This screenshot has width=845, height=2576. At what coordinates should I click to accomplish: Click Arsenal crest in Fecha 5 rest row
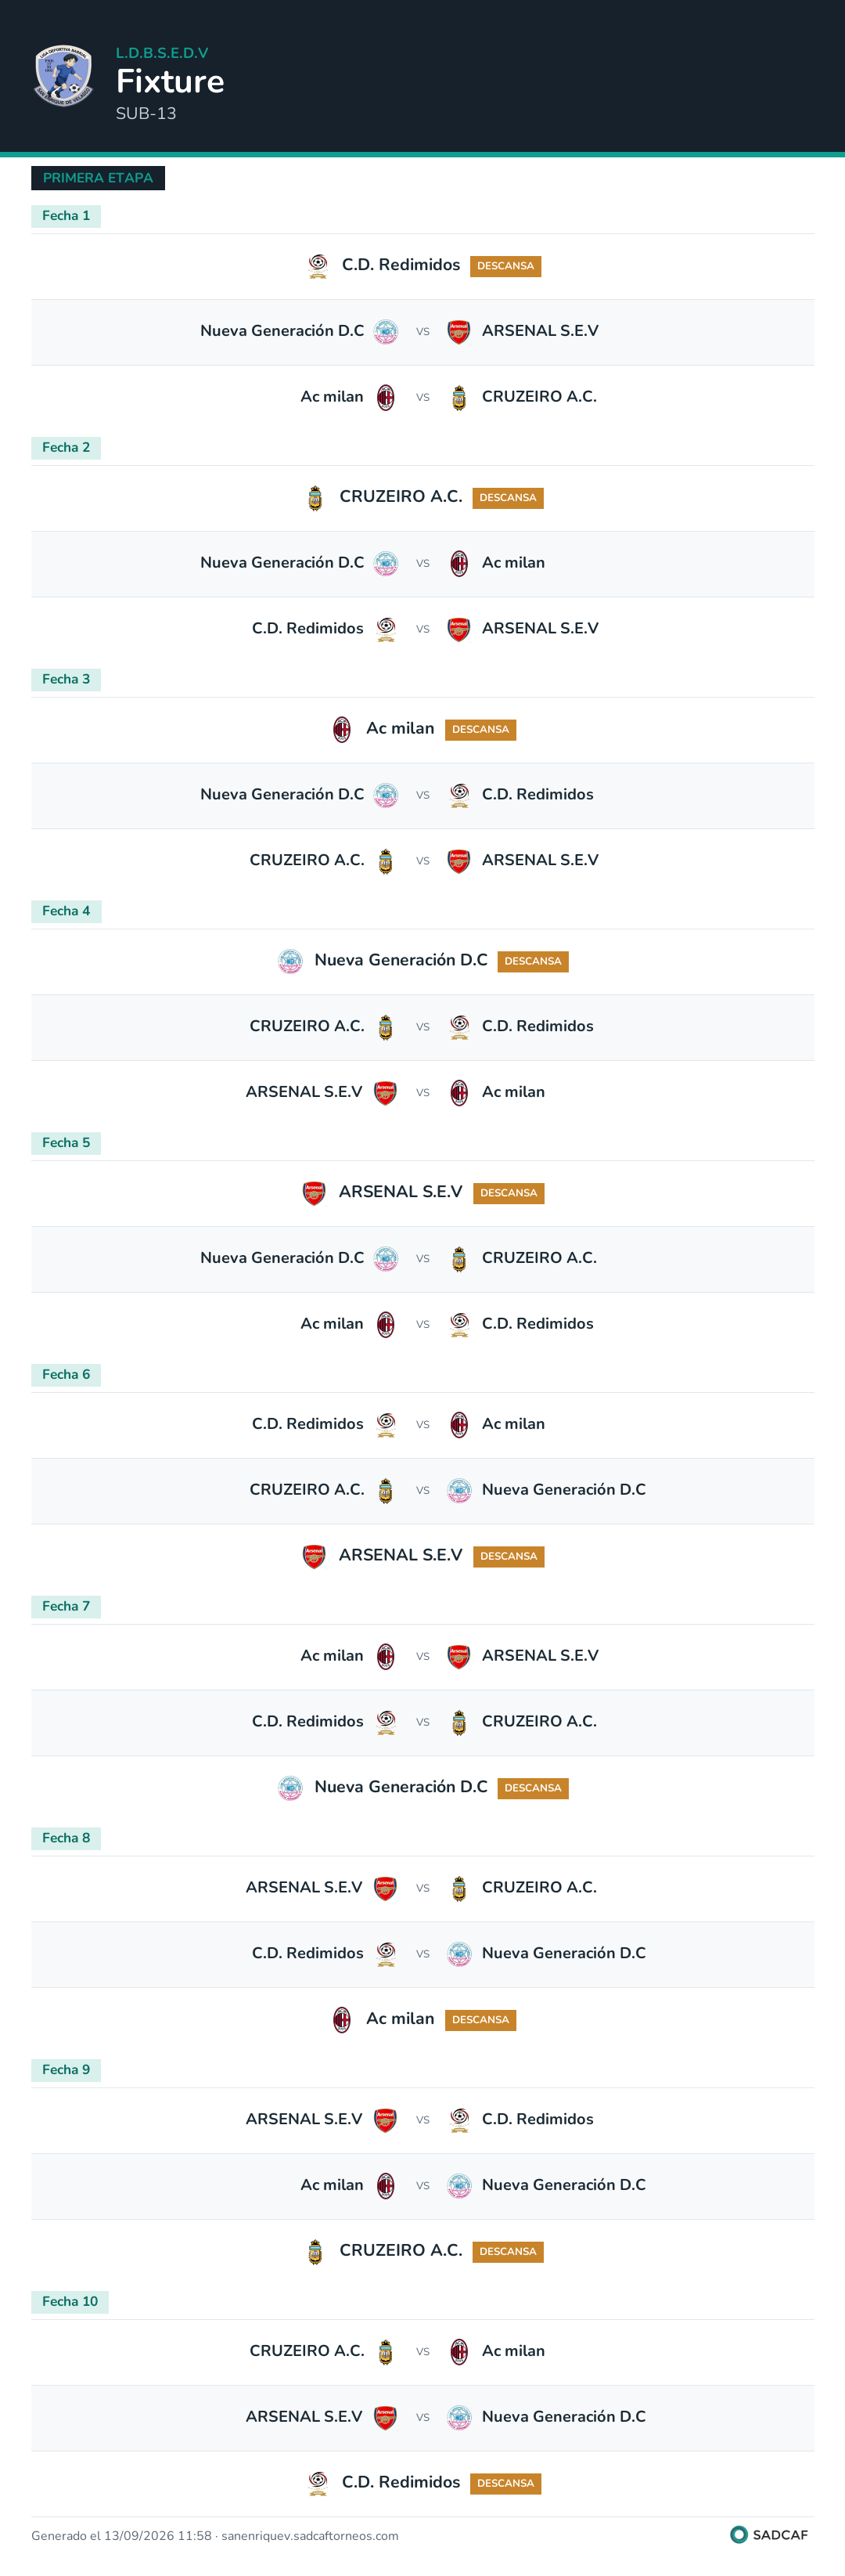(314, 1193)
